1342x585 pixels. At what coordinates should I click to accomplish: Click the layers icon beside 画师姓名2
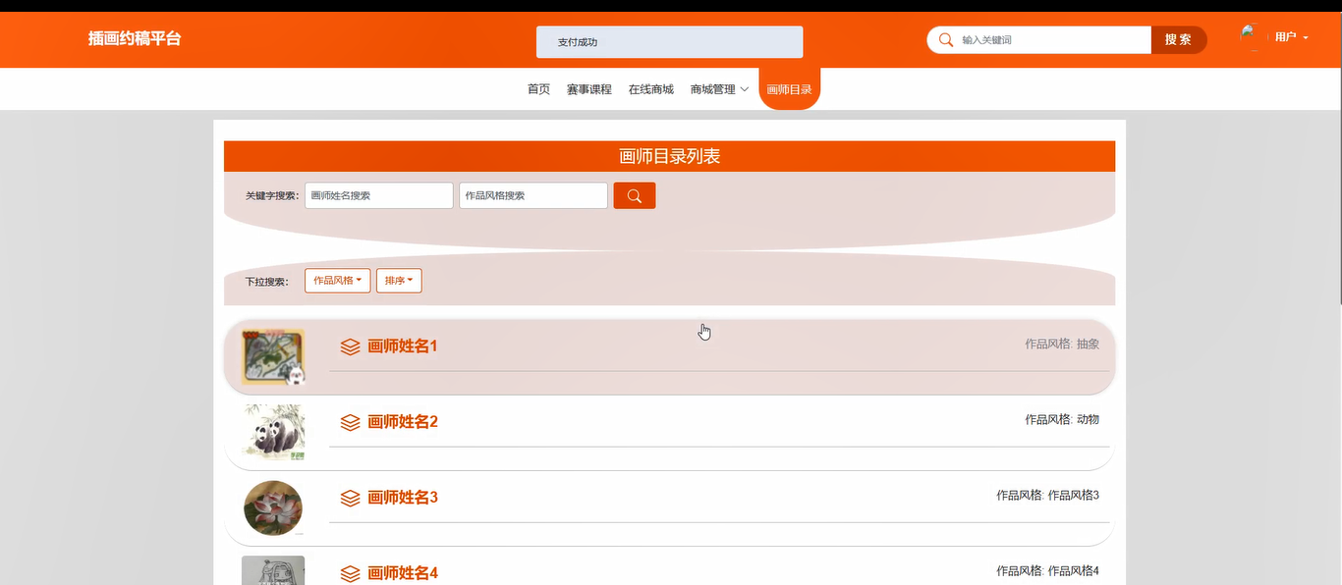[351, 422]
